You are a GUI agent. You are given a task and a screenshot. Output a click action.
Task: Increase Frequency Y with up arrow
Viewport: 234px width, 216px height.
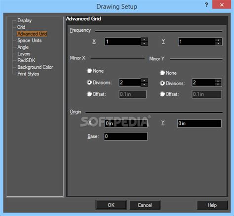pos(218,40)
